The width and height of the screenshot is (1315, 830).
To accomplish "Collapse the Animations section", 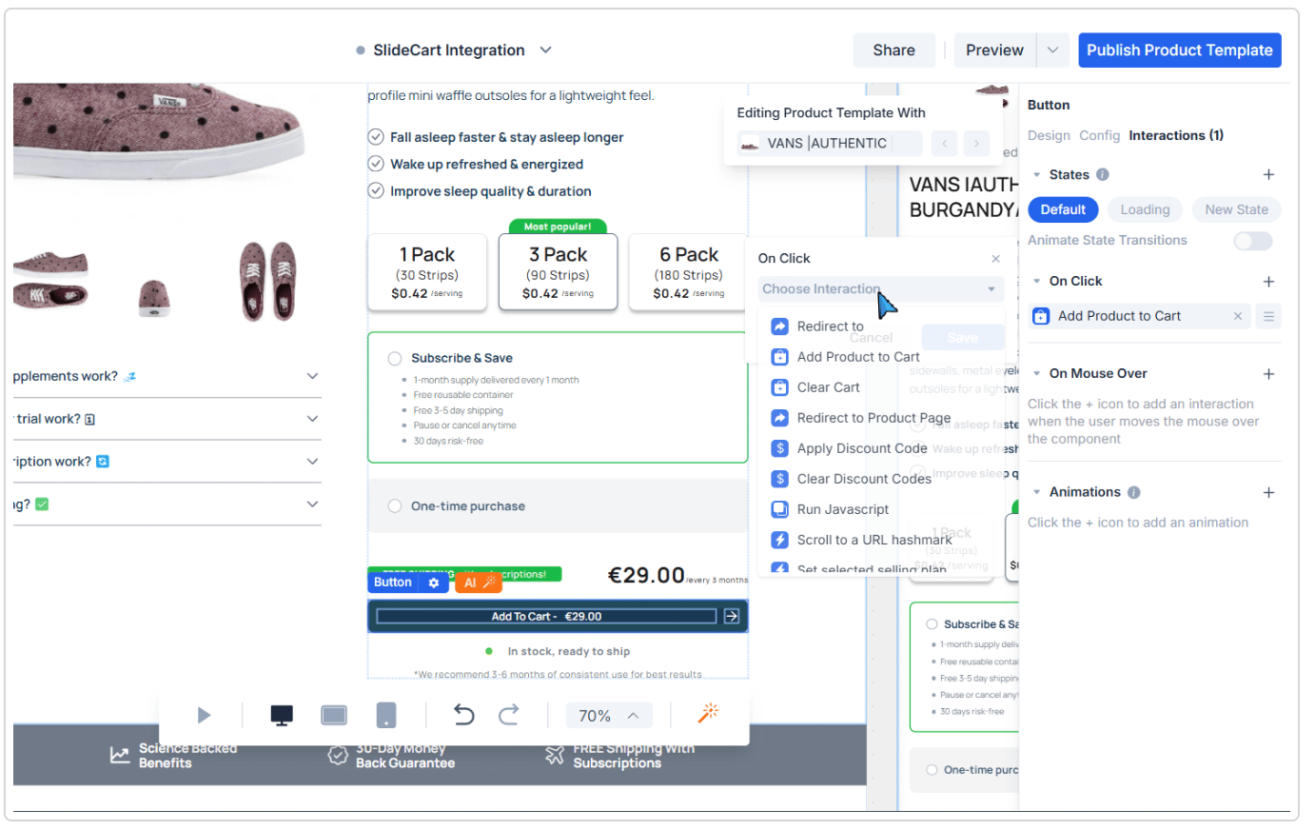I will click(x=1036, y=492).
